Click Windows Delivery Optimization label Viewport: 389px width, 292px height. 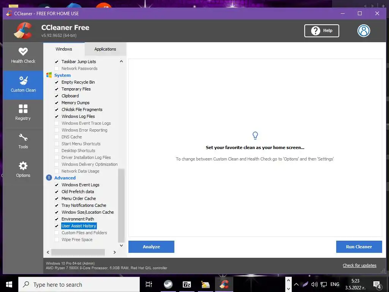tap(90, 164)
